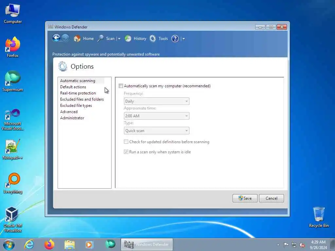Click the blue Help question mark icon
335x251 pixels.
click(x=175, y=39)
